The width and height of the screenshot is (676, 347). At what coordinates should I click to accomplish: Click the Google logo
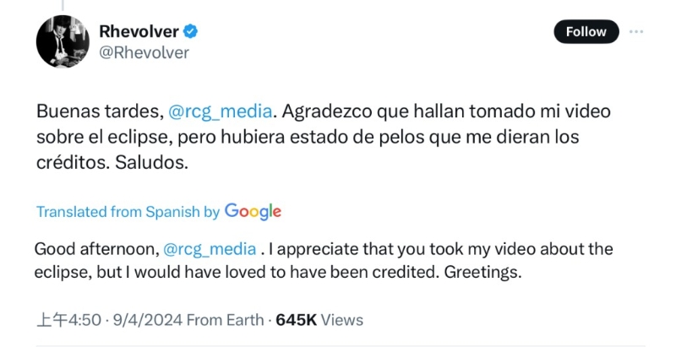pos(253,212)
